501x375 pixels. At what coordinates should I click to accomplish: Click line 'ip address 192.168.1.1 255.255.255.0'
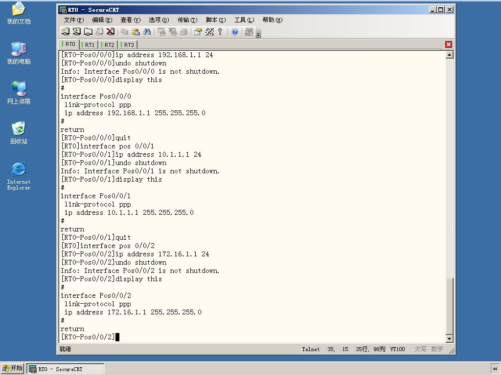(135, 113)
